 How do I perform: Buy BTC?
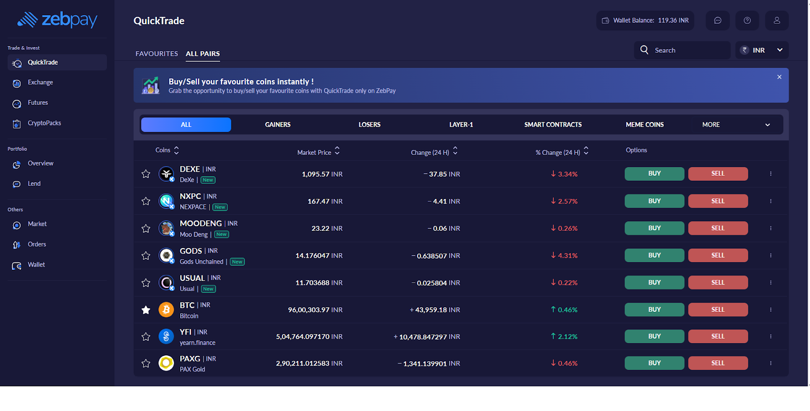click(x=655, y=310)
